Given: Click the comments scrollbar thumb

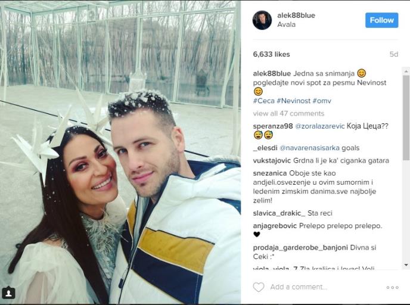Looking at the screenshot, I should [406, 117].
